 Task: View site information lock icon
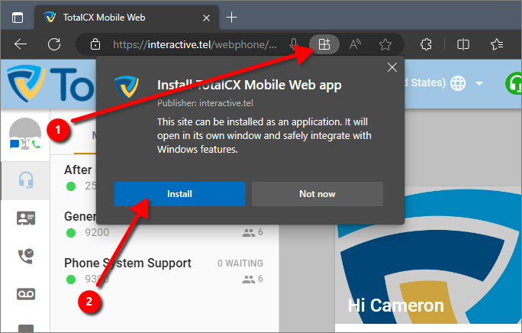tap(95, 44)
